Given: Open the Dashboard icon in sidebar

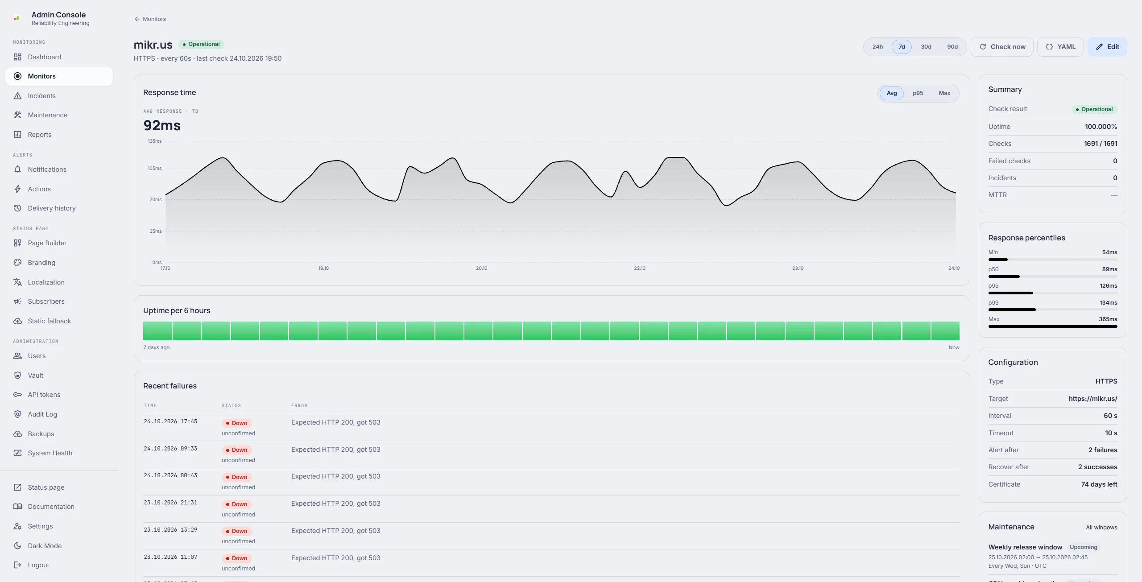Looking at the screenshot, I should pyautogui.click(x=17, y=57).
